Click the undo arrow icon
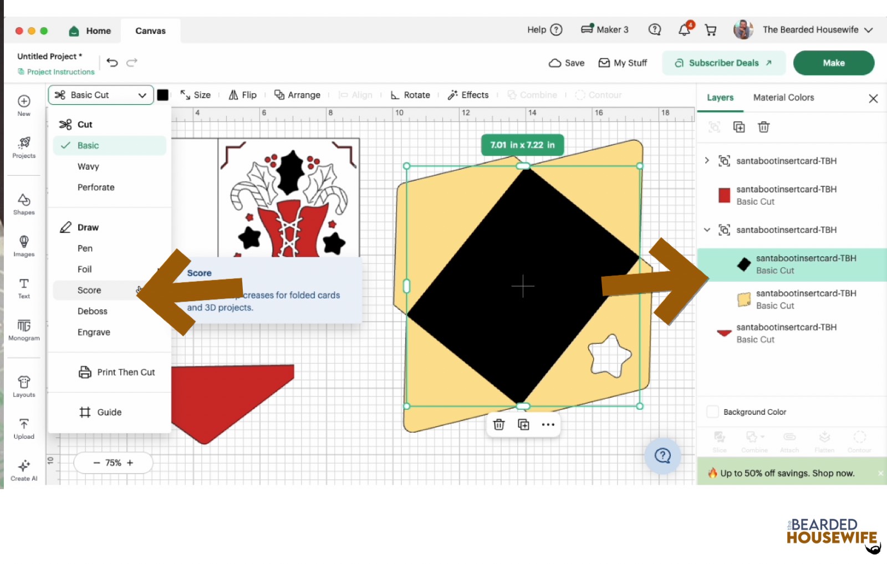Viewport: 887px width, 564px height. tap(113, 63)
